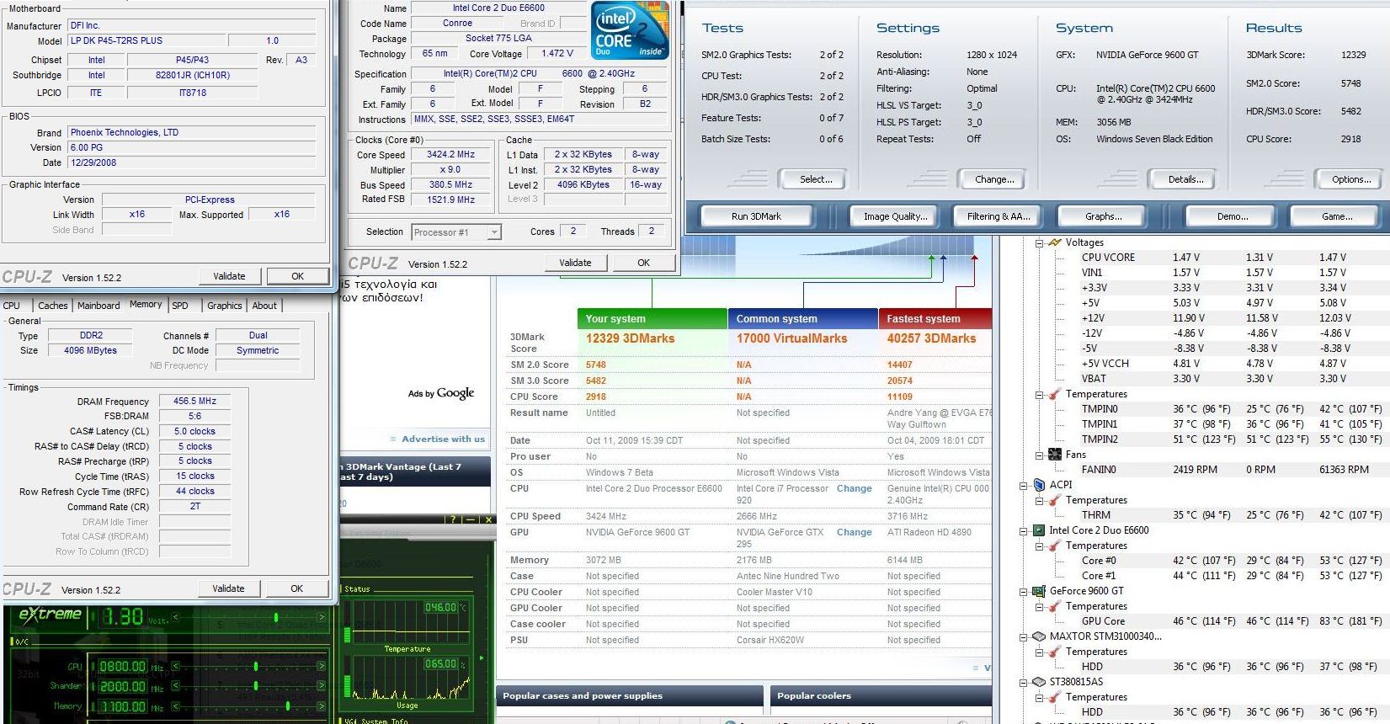Click thermometer icon above TMPIN0 row
1390x724 pixels.
[1055, 394]
